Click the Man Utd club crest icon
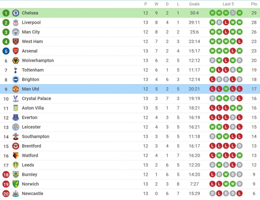The height and width of the screenshot is (200, 260). [16, 89]
